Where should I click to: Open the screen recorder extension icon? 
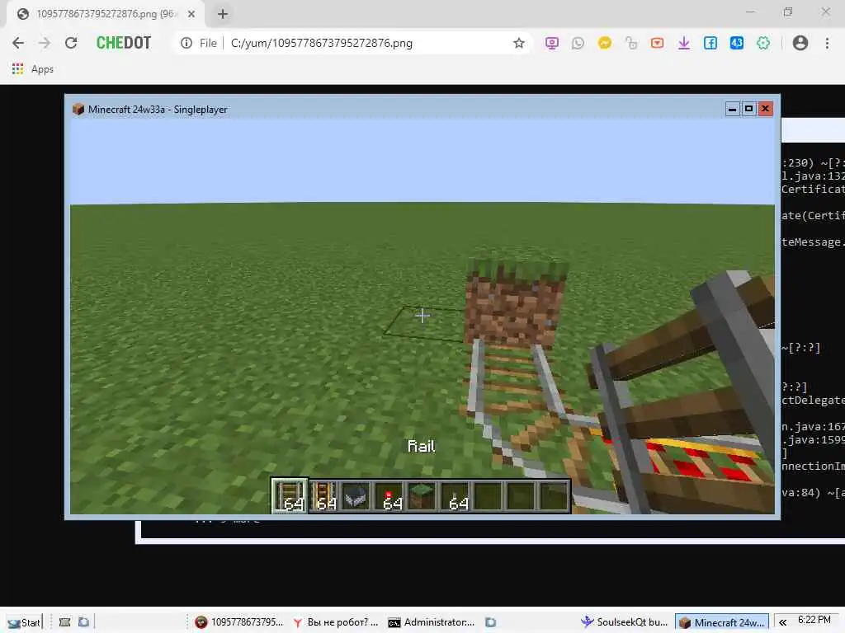click(552, 43)
